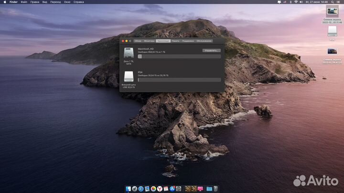Screen dimensions: 344x193
Task: Open the Справка menu
Action: 78,2
